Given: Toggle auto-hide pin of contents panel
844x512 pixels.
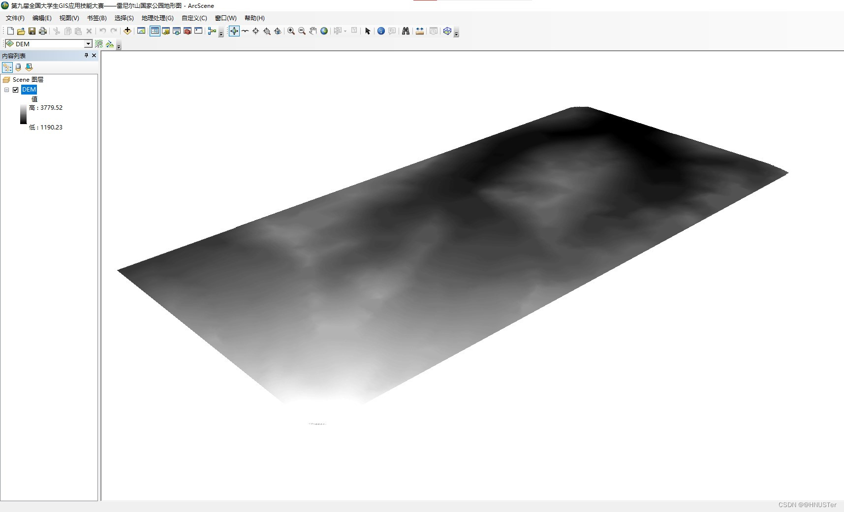Looking at the screenshot, I should click(86, 56).
